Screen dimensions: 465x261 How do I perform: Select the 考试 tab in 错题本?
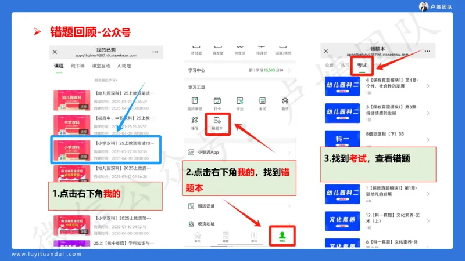click(x=362, y=65)
